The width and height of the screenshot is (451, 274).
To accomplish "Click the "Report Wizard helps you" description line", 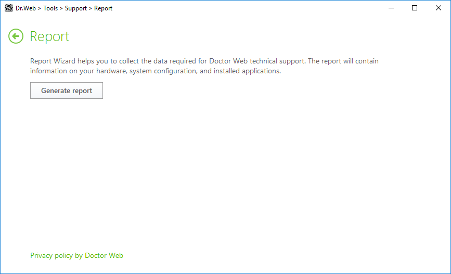I will [x=204, y=61].
